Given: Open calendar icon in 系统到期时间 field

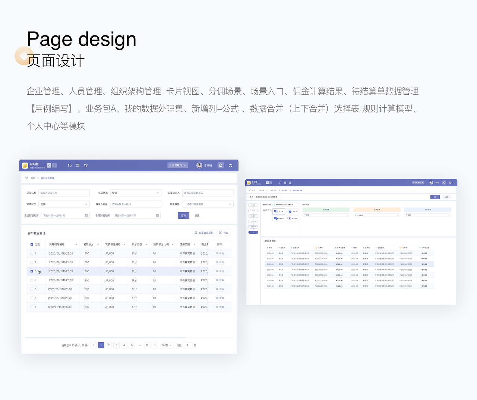Looking at the screenshot, I should (86, 215).
